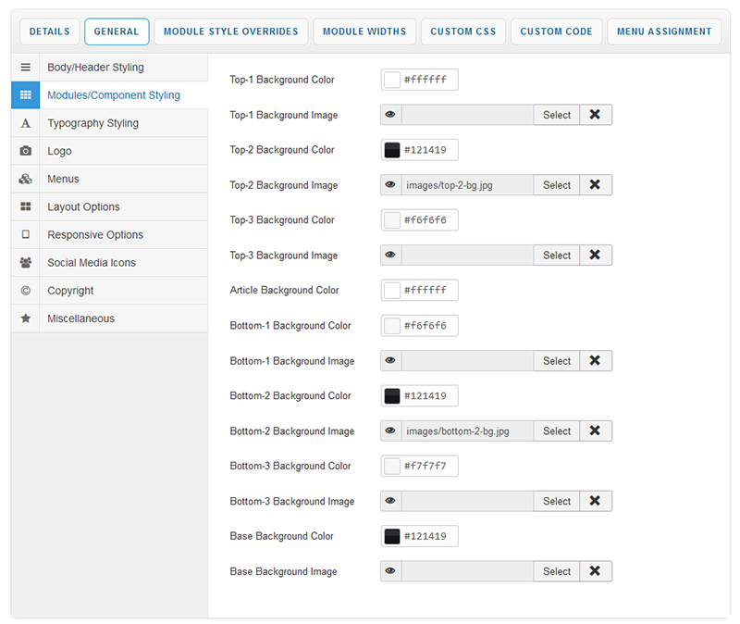Click the Layout Options grid icon
Image resolution: width=740 pixels, height=624 pixels.
click(x=26, y=206)
